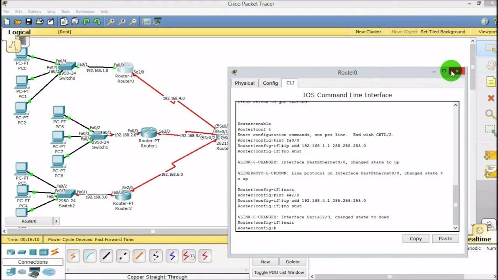The height and width of the screenshot is (280, 498).
Task: Click the Delete PDU scenario button
Action: [293, 262]
